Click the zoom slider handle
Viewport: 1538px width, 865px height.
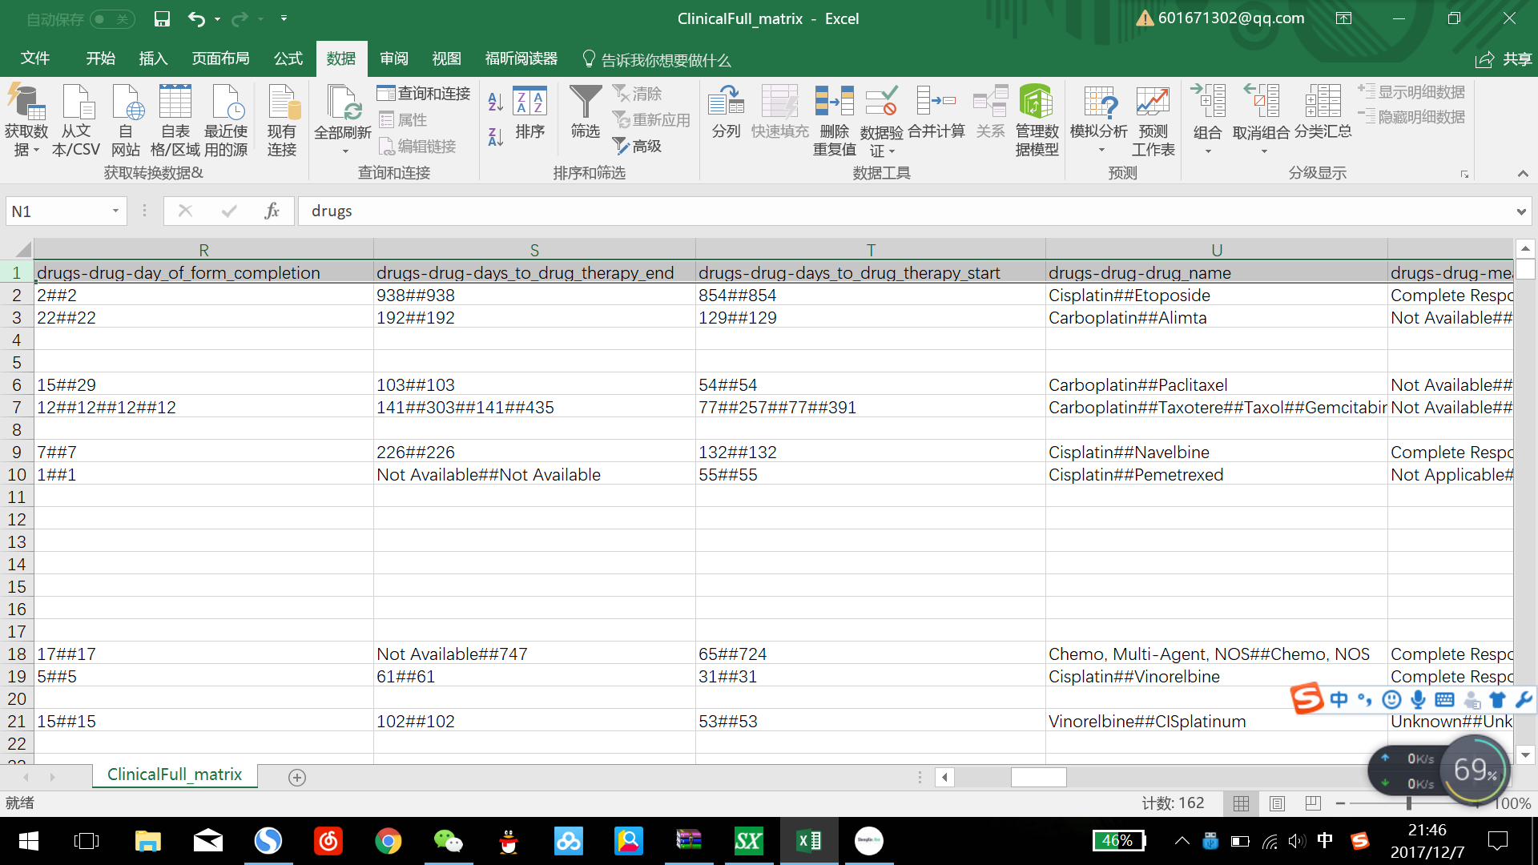pos(1408,803)
